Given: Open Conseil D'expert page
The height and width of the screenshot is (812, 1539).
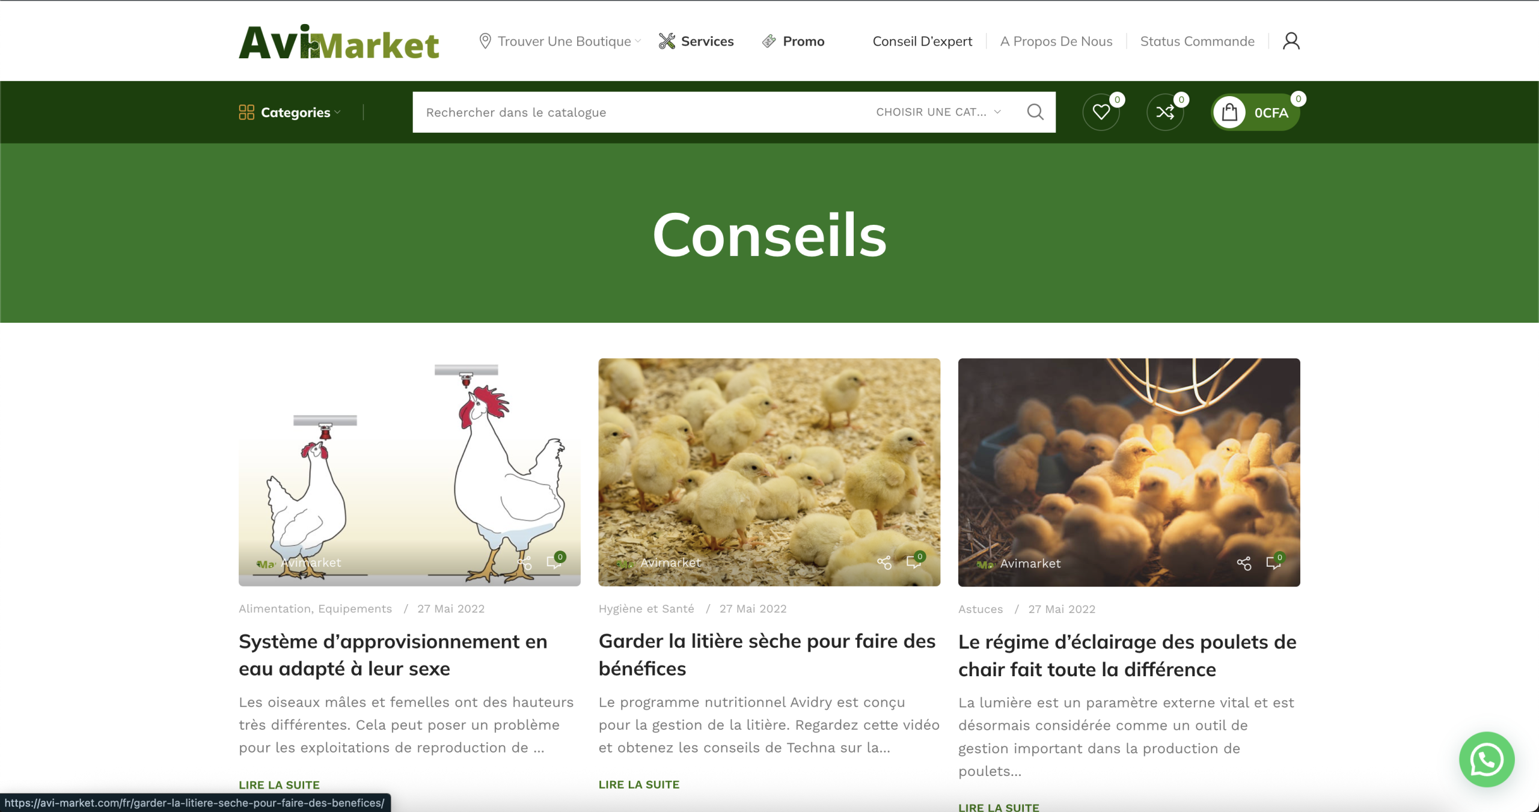Looking at the screenshot, I should click(922, 41).
